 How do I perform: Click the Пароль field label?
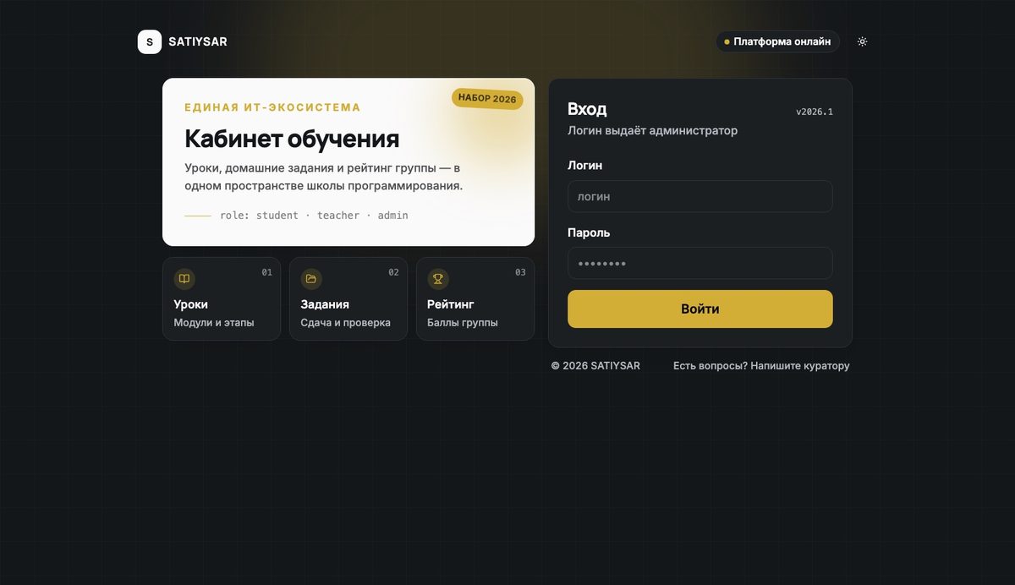pyautogui.click(x=589, y=232)
